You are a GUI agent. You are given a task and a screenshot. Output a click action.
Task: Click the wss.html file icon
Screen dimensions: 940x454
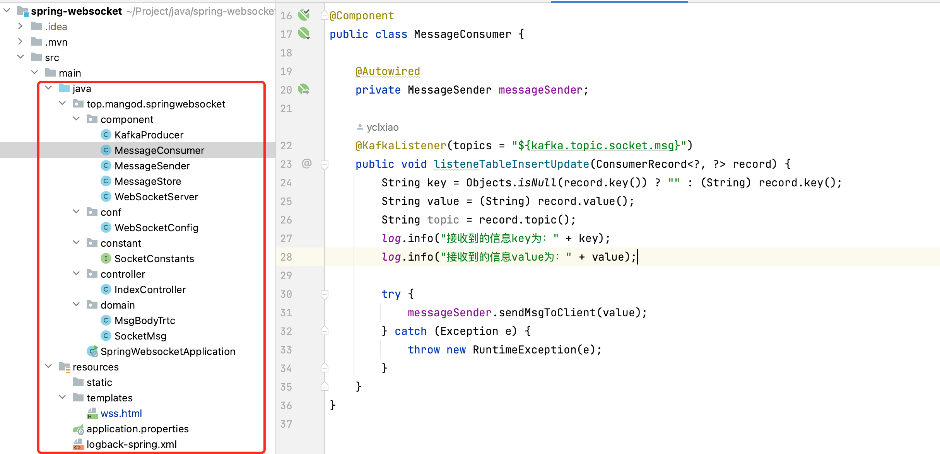[x=92, y=413]
